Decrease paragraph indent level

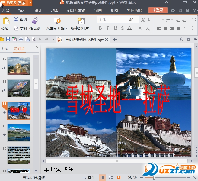pos(178,20)
